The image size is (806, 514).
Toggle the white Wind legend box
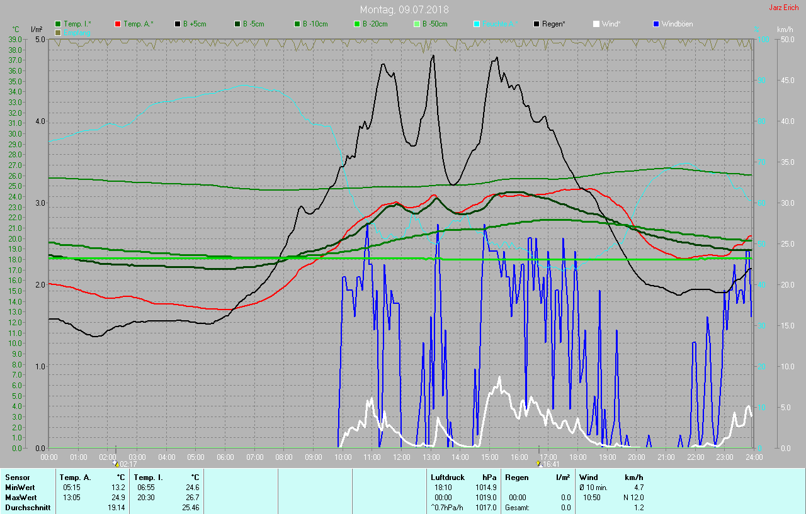click(x=596, y=24)
